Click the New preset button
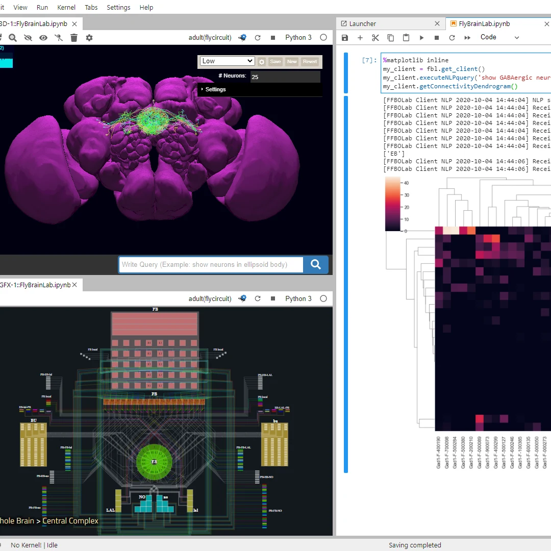The height and width of the screenshot is (551, 551). 292,62
